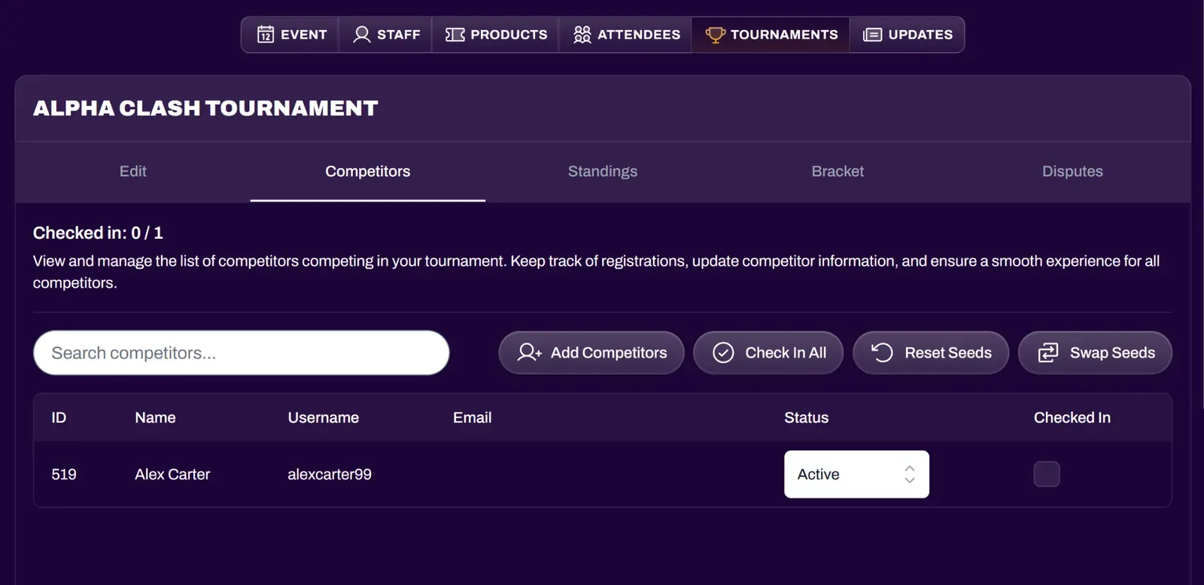This screenshot has width=1204, height=585.
Task: Click the checkmark circle icon on Check In All
Action: point(722,352)
